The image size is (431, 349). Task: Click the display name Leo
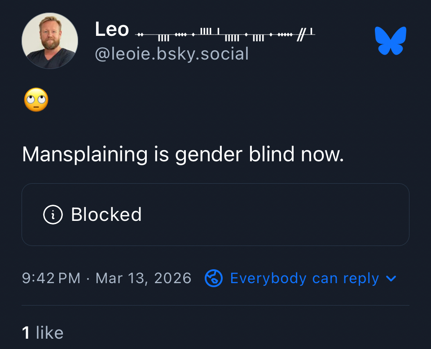[x=112, y=30]
